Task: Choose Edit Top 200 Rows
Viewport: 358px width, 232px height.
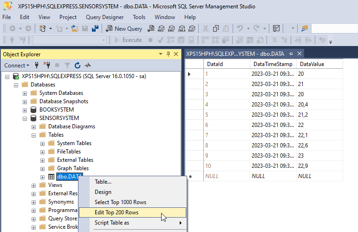Action: pyautogui.click(x=132, y=212)
